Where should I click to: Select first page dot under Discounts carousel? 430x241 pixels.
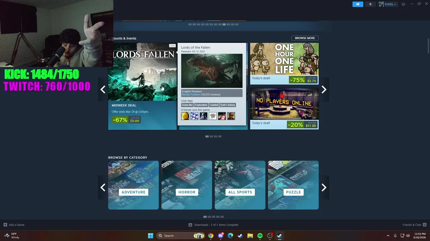click(207, 136)
